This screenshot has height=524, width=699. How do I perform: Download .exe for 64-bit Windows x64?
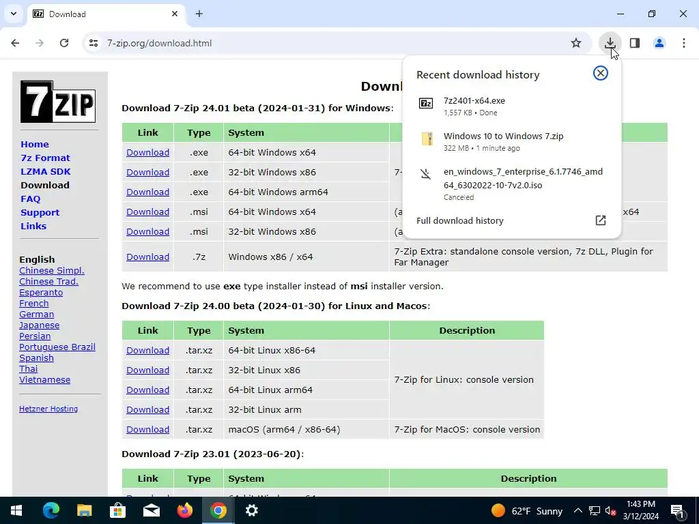pos(147,152)
